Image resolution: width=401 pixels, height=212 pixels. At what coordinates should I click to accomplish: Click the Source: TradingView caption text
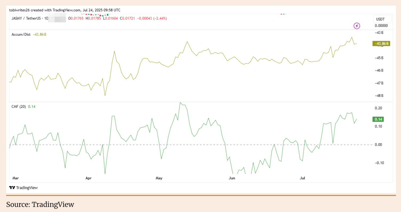(x=40, y=205)
